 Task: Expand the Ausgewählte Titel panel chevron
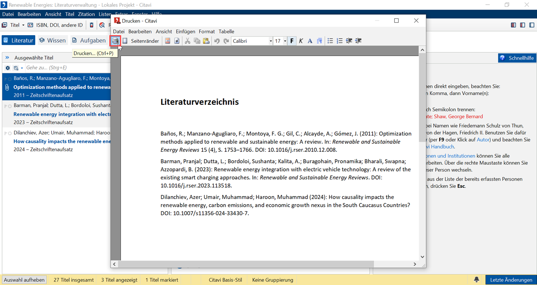(x=7, y=57)
